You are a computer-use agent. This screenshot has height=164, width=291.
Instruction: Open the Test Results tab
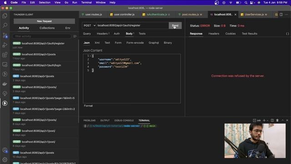(250, 34)
